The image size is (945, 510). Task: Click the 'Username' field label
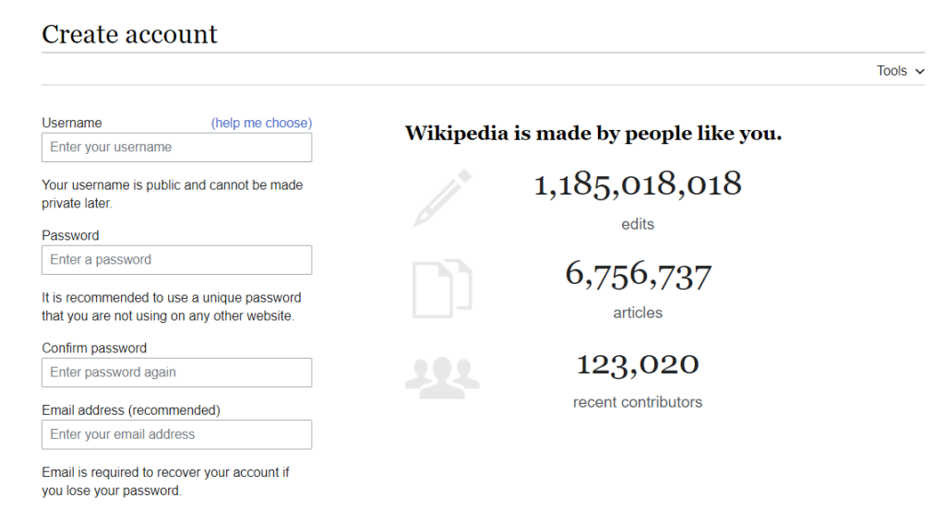coord(72,123)
